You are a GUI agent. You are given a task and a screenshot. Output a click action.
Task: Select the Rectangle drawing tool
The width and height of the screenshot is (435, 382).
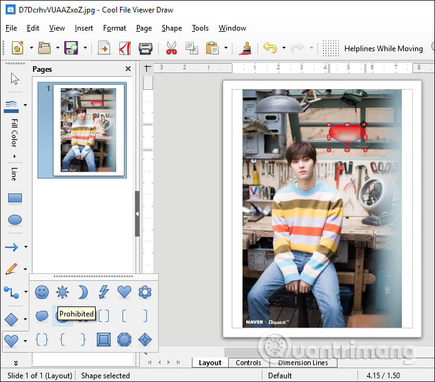14,198
